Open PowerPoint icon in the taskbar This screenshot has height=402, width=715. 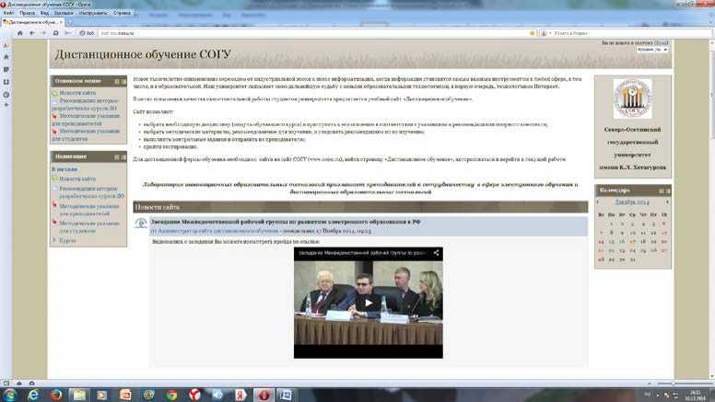[125, 395]
